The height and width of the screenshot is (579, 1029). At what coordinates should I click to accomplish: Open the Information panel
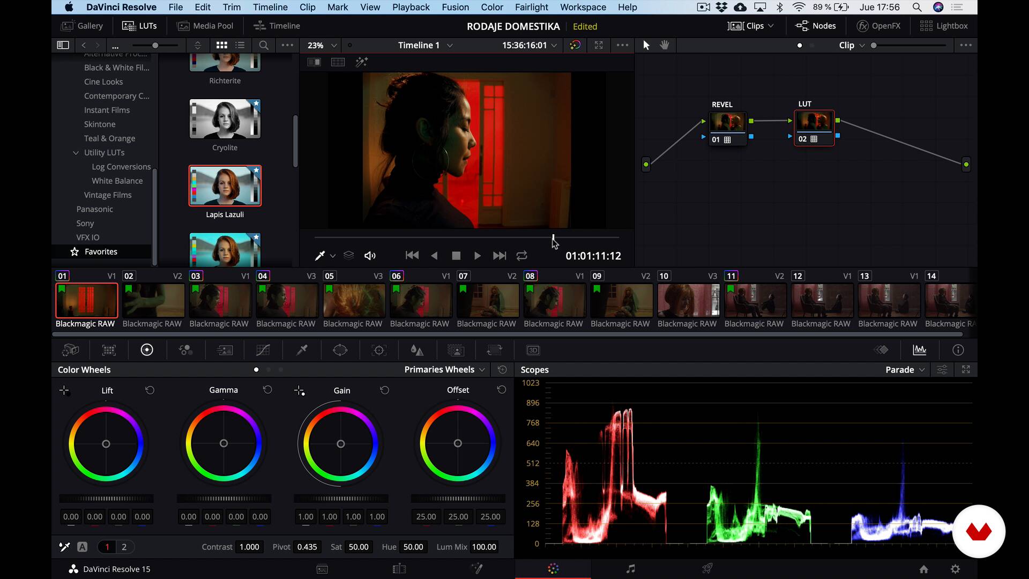[x=958, y=350]
